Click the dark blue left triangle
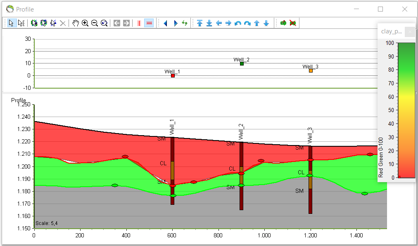This screenshot has height=246, width=418. [165, 23]
